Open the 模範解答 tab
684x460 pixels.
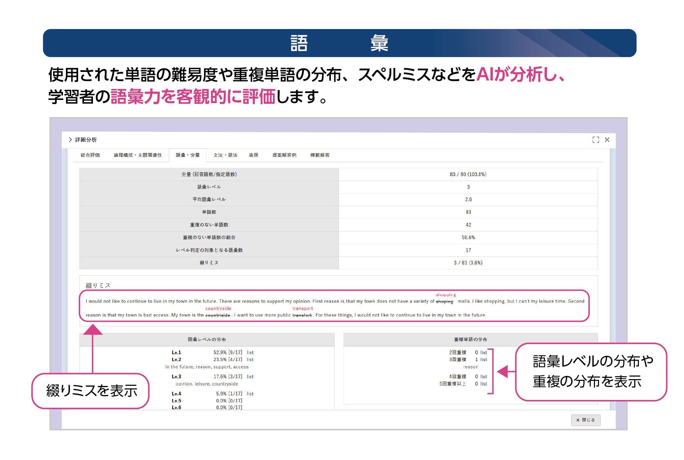tap(320, 155)
